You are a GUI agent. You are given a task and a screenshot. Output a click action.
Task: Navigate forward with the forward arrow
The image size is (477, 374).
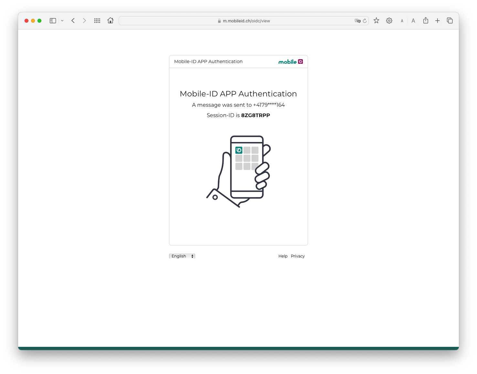coord(84,20)
